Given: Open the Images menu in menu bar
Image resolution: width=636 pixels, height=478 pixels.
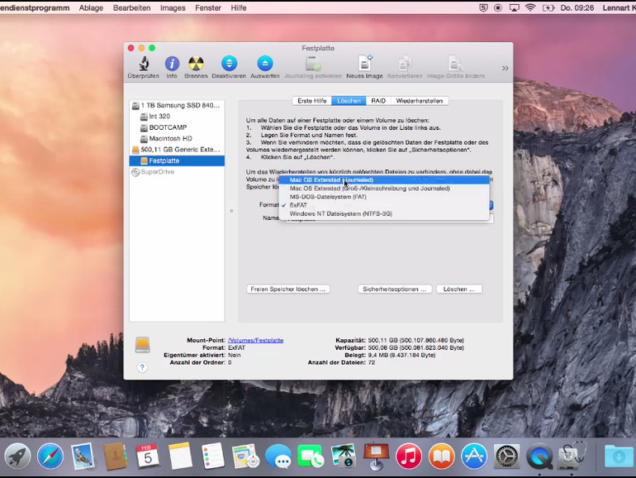Looking at the screenshot, I should click(x=173, y=7).
